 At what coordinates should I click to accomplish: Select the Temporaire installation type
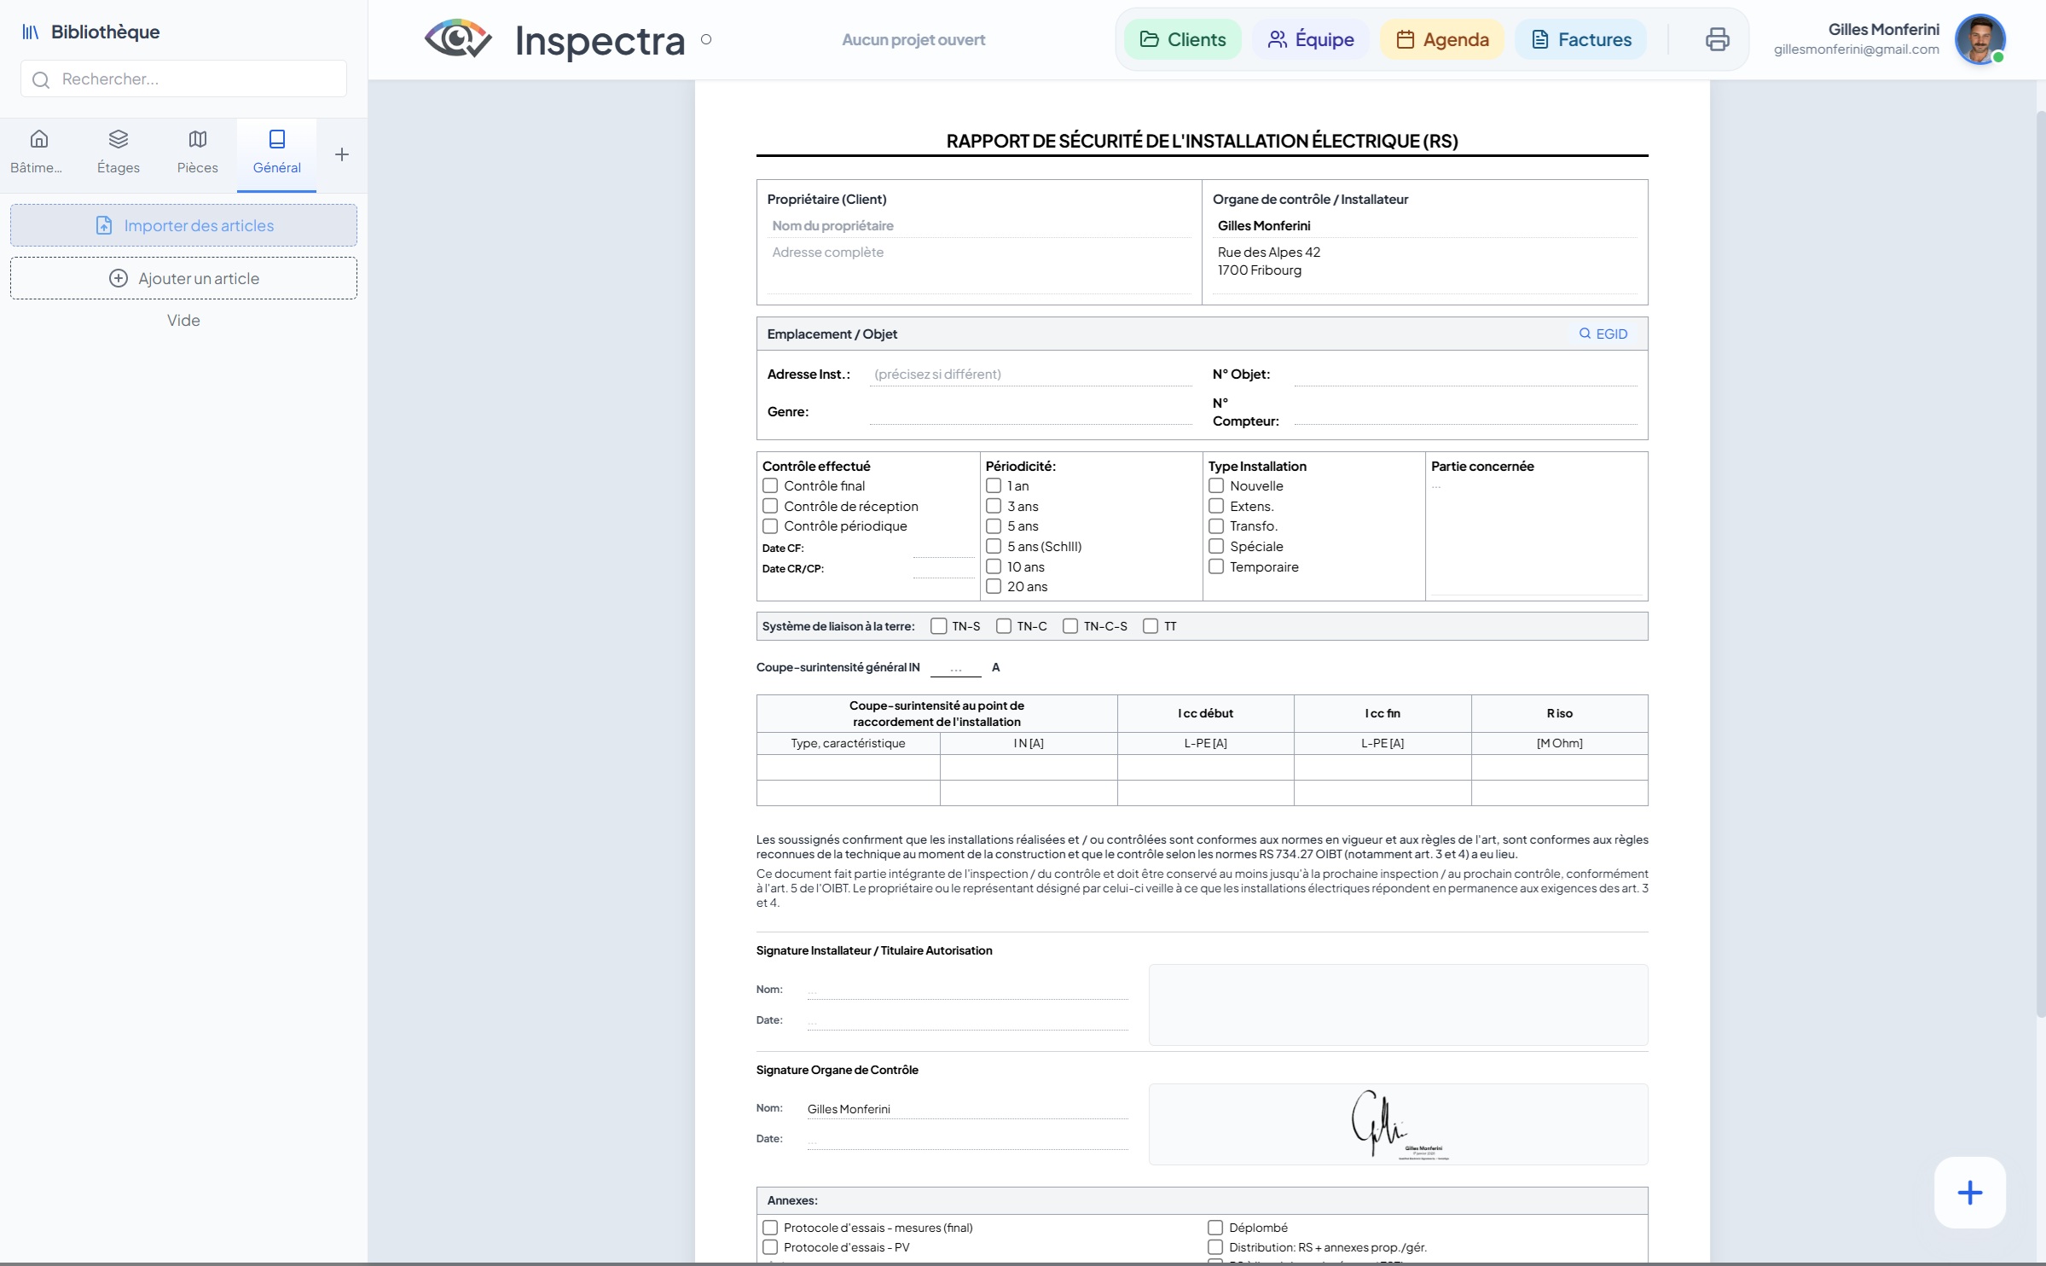coord(1216,566)
